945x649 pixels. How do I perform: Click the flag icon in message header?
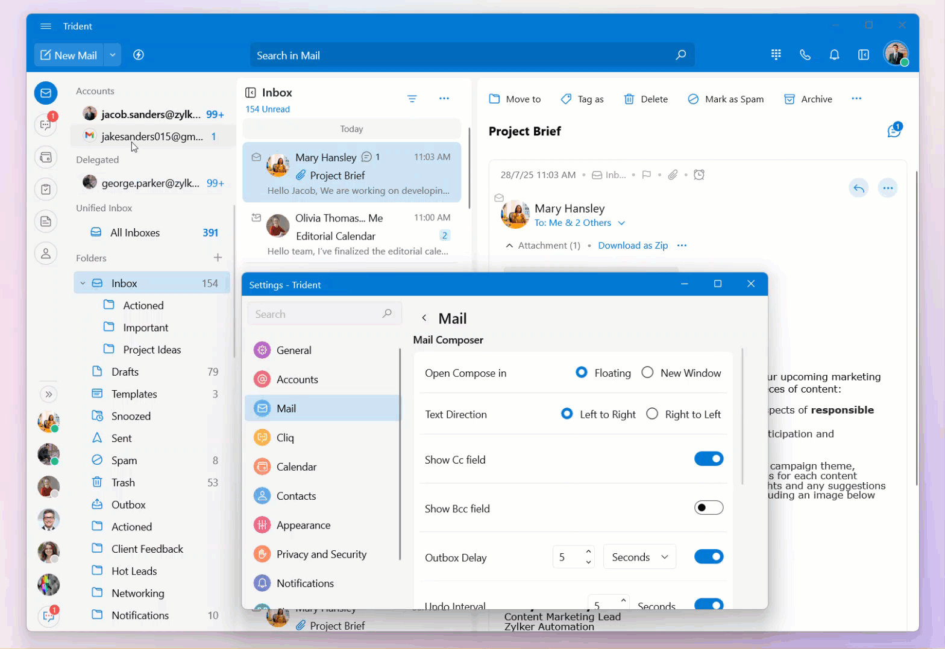[x=647, y=175]
